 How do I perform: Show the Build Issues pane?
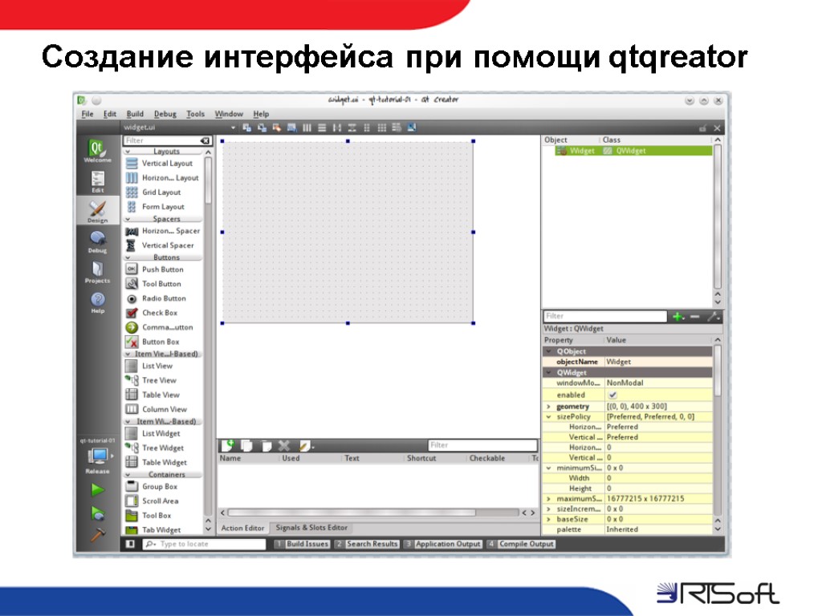click(x=302, y=545)
